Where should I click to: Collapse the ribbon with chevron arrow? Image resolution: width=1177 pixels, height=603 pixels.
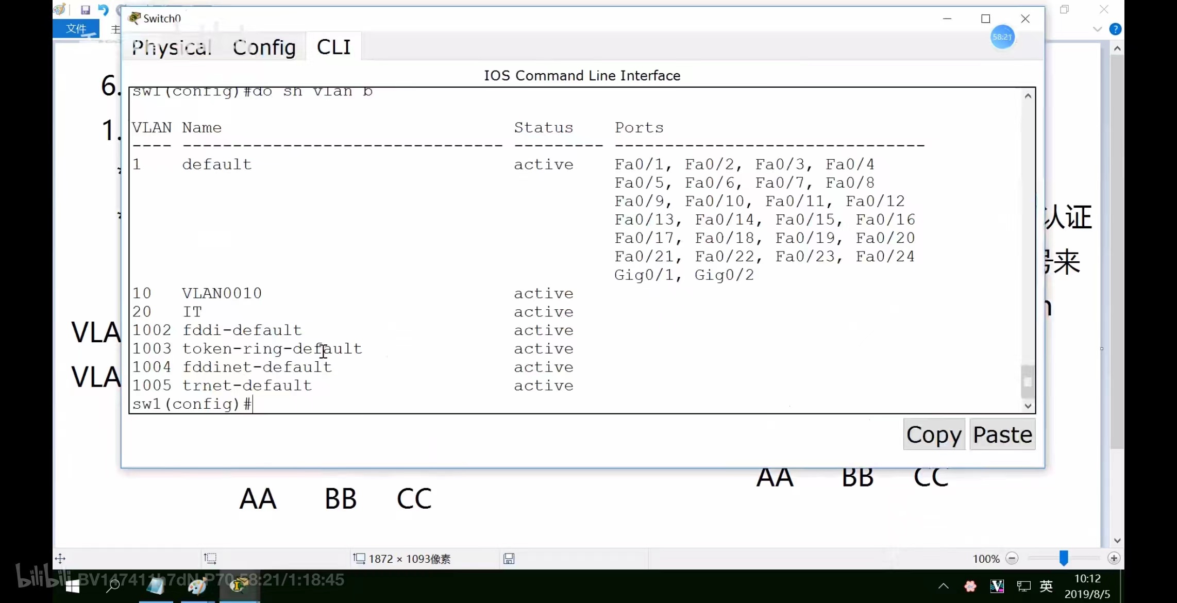point(1097,29)
